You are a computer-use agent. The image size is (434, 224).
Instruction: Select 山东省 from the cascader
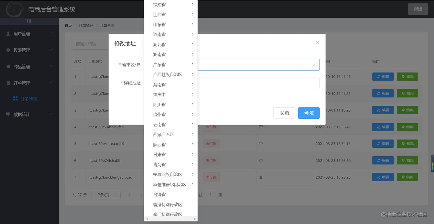171,25
